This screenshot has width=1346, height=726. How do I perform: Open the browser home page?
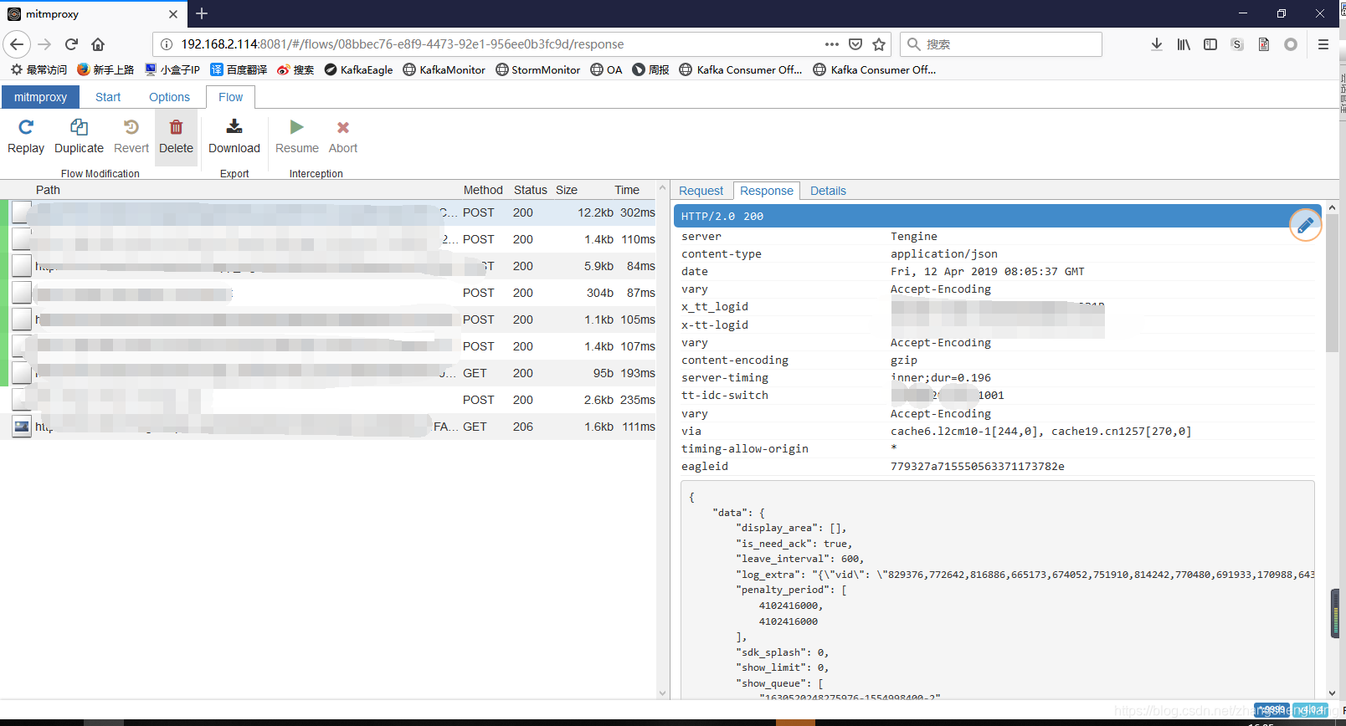pyautogui.click(x=98, y=44)
